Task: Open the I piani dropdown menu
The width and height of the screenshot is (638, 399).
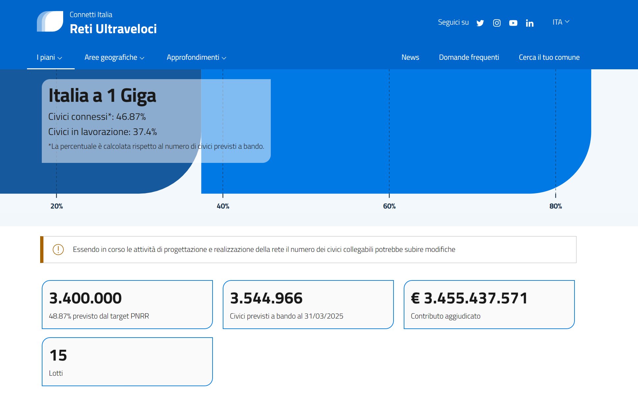Action: click(49, 57)
